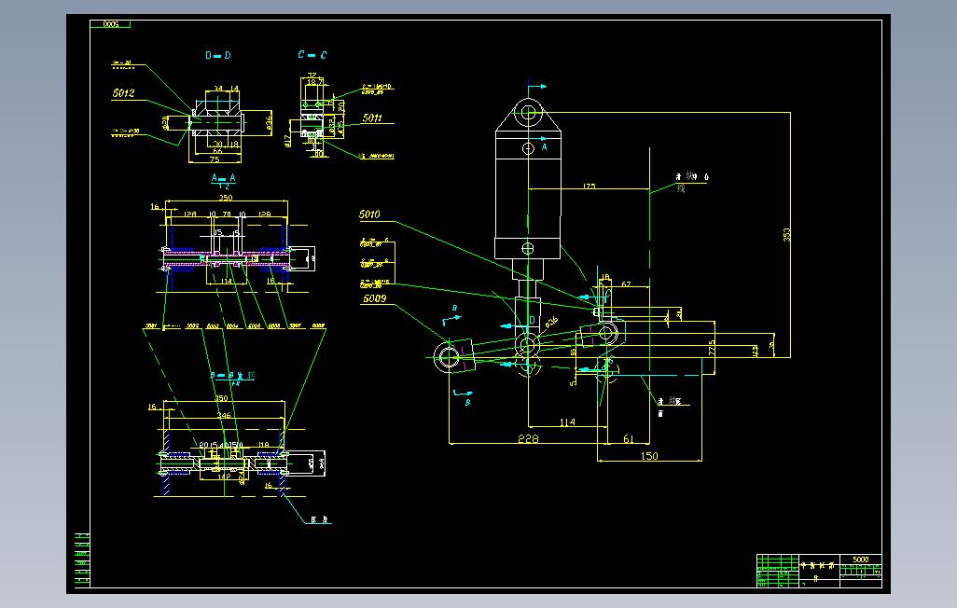Select the top mounting eye circle of cylinder
This screenshot has width=957, height=608.
tap(529, 113)
